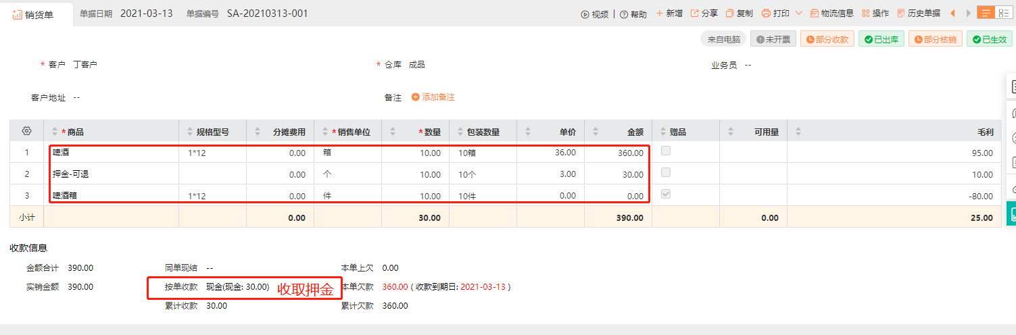
Task: Click gross profit value -80.00
Action: coord(981,197)
